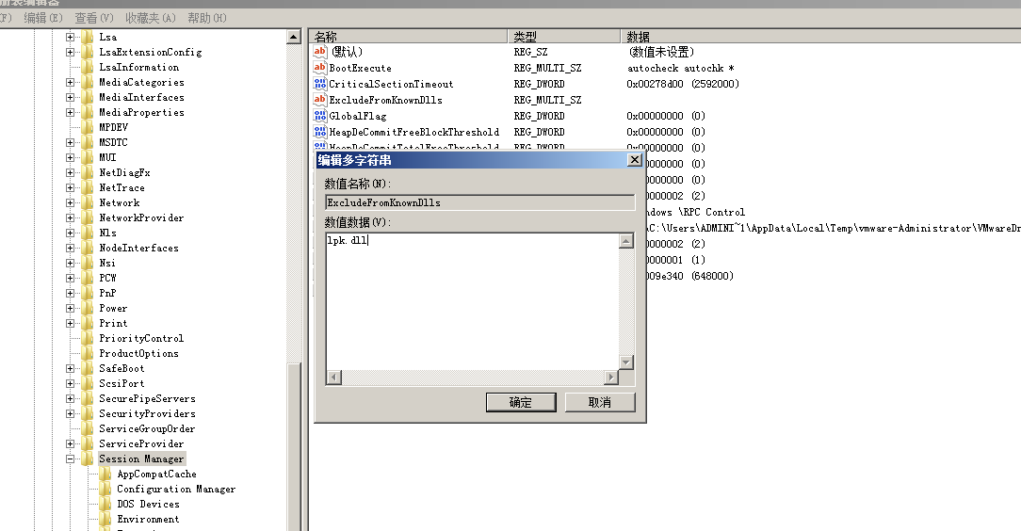Select the NetTrace key

pos(122,187)
